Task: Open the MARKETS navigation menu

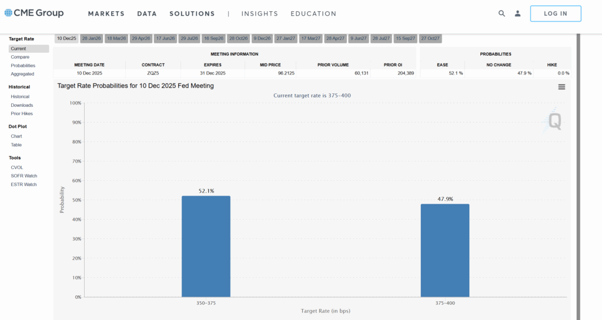Action: coord(106,14)
